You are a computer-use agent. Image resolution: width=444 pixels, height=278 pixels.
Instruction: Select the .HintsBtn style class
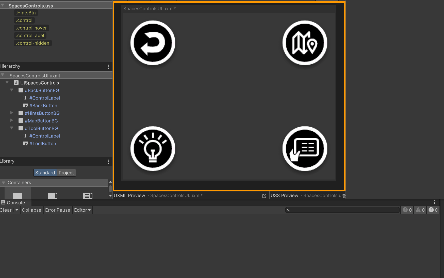click(26, 12)
